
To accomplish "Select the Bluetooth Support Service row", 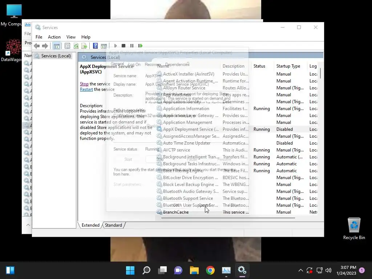I will click(x=237, y=198).
